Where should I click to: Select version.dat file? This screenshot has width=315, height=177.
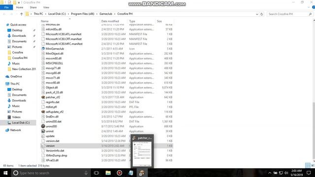point(53,141)
